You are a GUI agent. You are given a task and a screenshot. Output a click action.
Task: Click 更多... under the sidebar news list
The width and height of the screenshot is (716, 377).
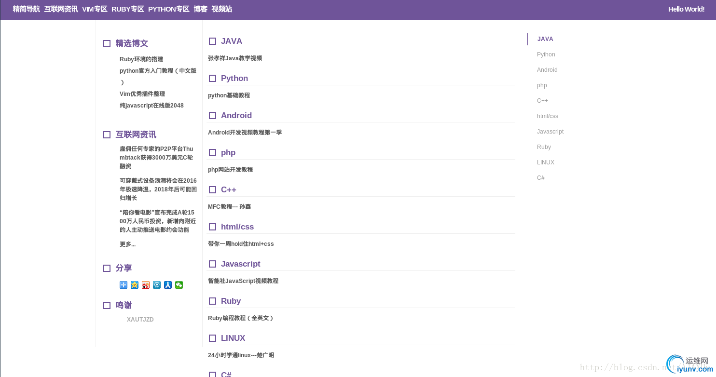click(x=128, y=244)
